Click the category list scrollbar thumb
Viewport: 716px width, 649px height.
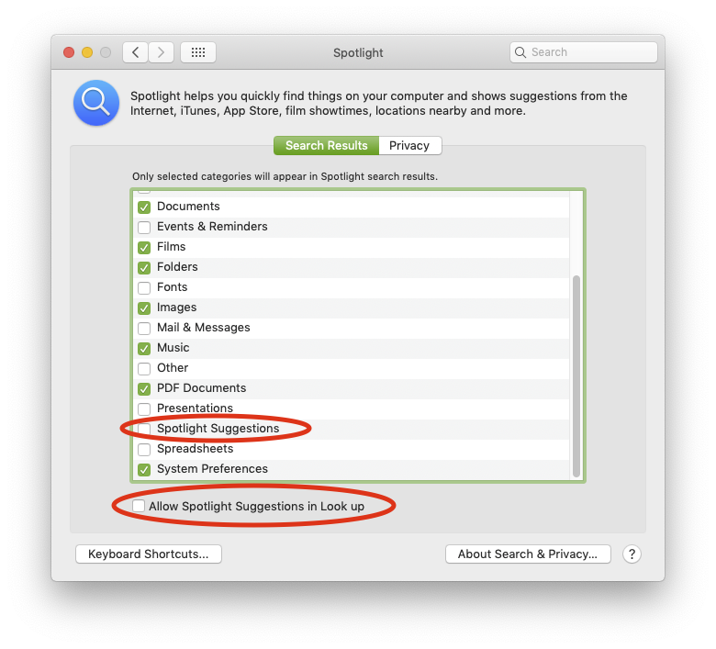tap(576, 375)
